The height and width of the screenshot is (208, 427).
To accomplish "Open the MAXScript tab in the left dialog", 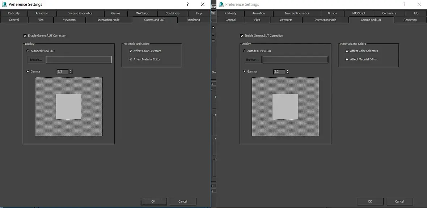I will coord(143,13).
